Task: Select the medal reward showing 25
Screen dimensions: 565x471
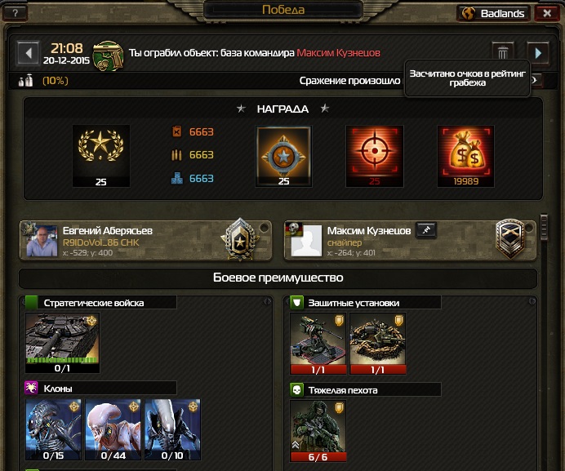Action: pyautogui.click(x=283, y=156)
